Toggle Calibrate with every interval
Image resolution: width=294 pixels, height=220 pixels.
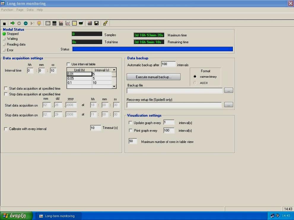click(x=6, y=129)
